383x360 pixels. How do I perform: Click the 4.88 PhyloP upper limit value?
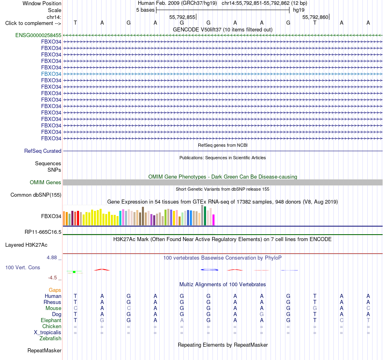(x=52, y=258)
